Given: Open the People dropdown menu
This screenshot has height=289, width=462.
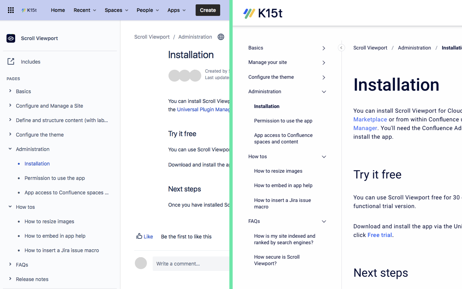Looking at the screenshot, I should (x=148, y=10).
